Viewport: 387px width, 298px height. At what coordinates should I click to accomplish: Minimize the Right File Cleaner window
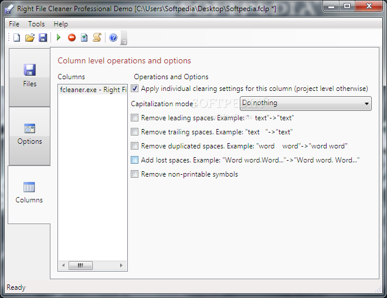click(331, 6)
